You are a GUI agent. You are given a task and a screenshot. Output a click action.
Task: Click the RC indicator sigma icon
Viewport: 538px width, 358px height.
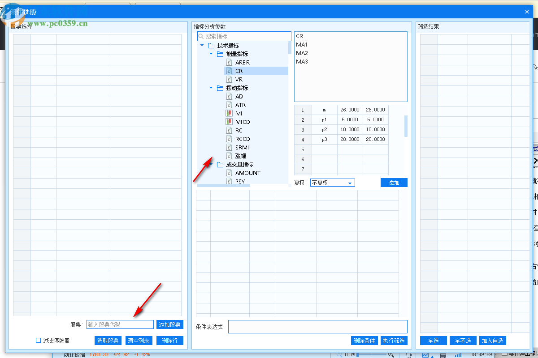coord(229,131)
